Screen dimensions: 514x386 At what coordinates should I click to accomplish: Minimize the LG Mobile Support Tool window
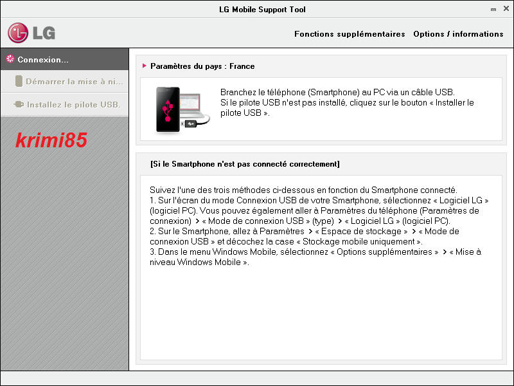point(493,10)
